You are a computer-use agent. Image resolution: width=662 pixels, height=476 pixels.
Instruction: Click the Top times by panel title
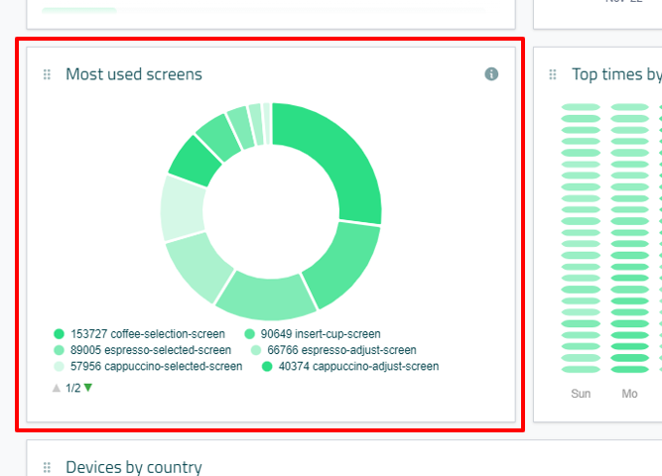click(615, 74)
